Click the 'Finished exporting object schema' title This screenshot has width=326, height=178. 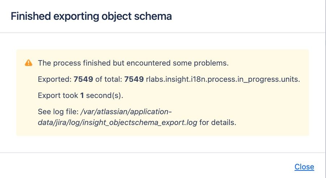click(x=91, y=16)
